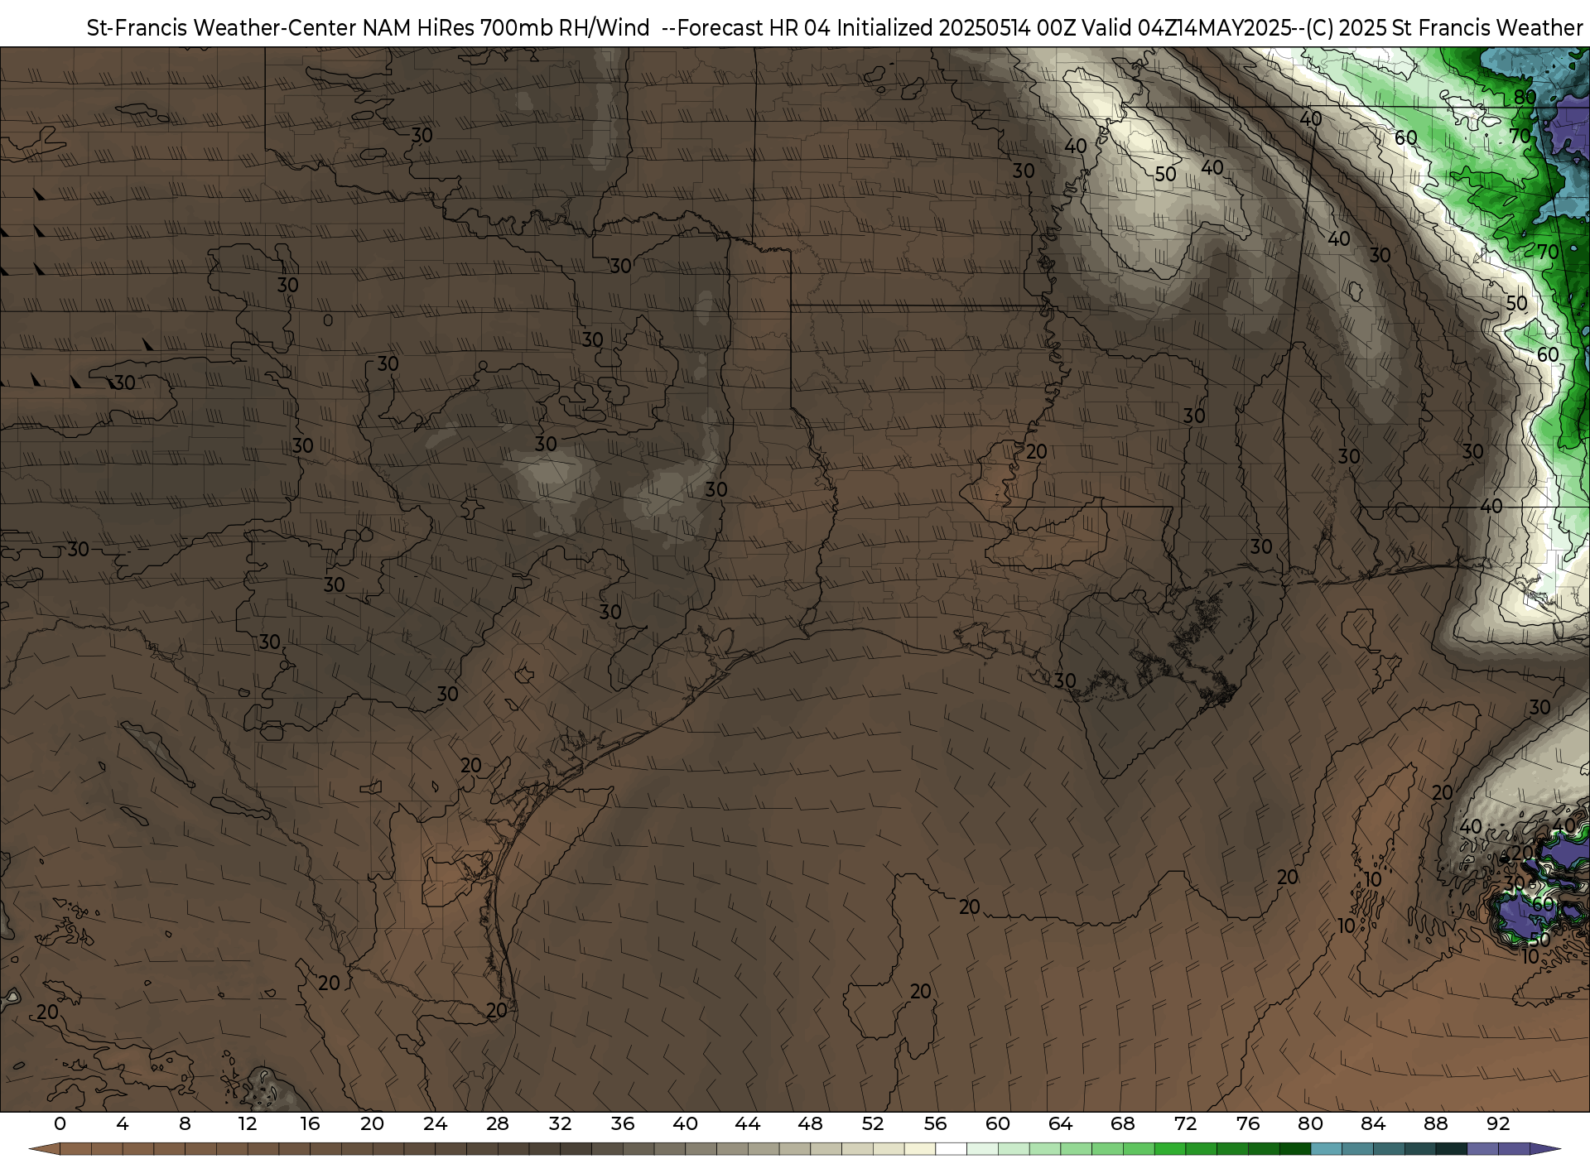The image size is (1590, 1159).
Task: Click the colorbar tick label 36
Action: pyautogui.click(x=623, y=1123)
